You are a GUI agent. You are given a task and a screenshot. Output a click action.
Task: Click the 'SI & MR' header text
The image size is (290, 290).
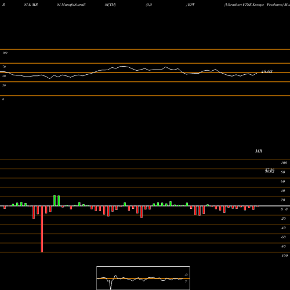31,5
